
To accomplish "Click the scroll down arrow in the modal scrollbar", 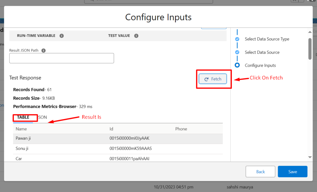I will (310, 157).
